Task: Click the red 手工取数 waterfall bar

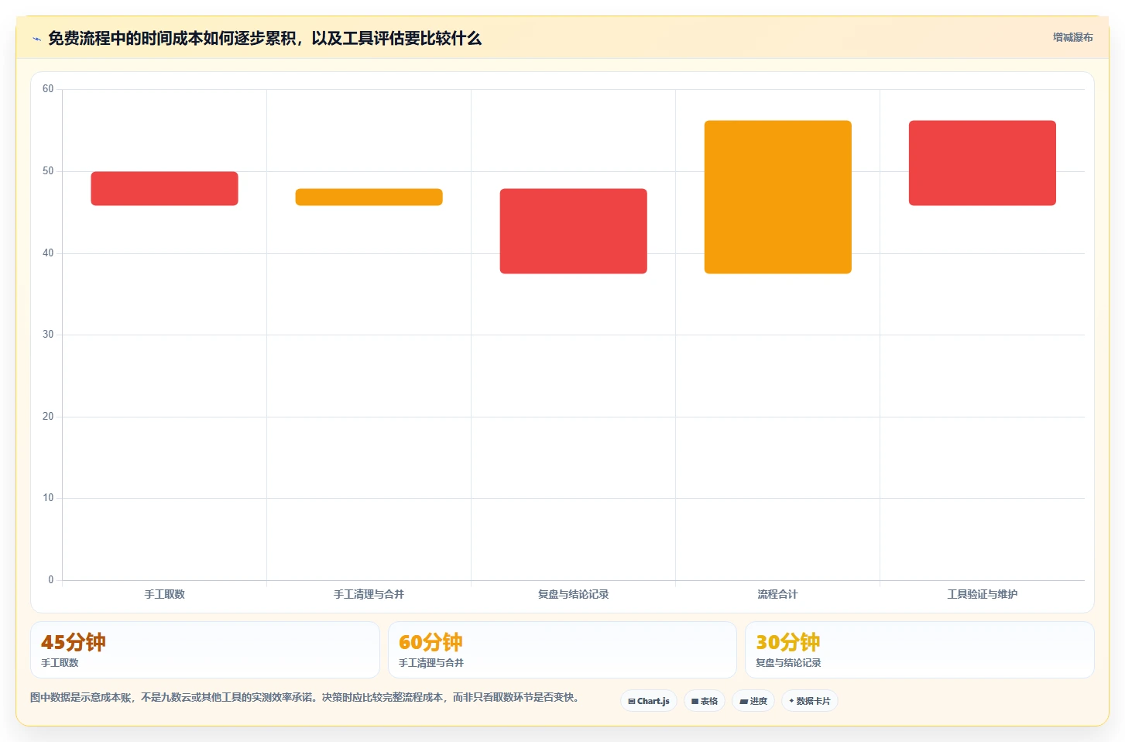Action: coord(164,188)
